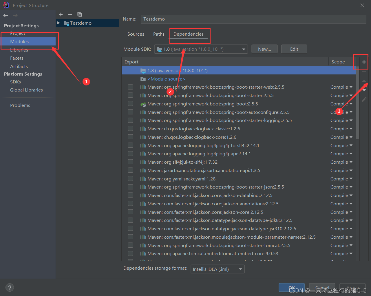Add a new module with plus icon
This screenshot has width=371, height=296.
coord(61,14)
